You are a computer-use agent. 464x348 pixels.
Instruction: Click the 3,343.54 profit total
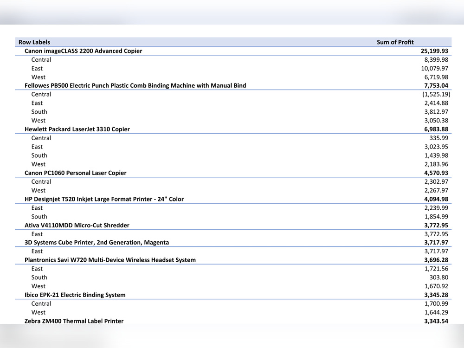(x=436, y=321)
